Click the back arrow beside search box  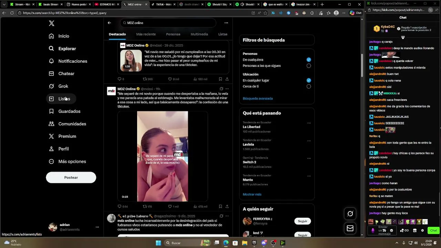coord(109,23)
